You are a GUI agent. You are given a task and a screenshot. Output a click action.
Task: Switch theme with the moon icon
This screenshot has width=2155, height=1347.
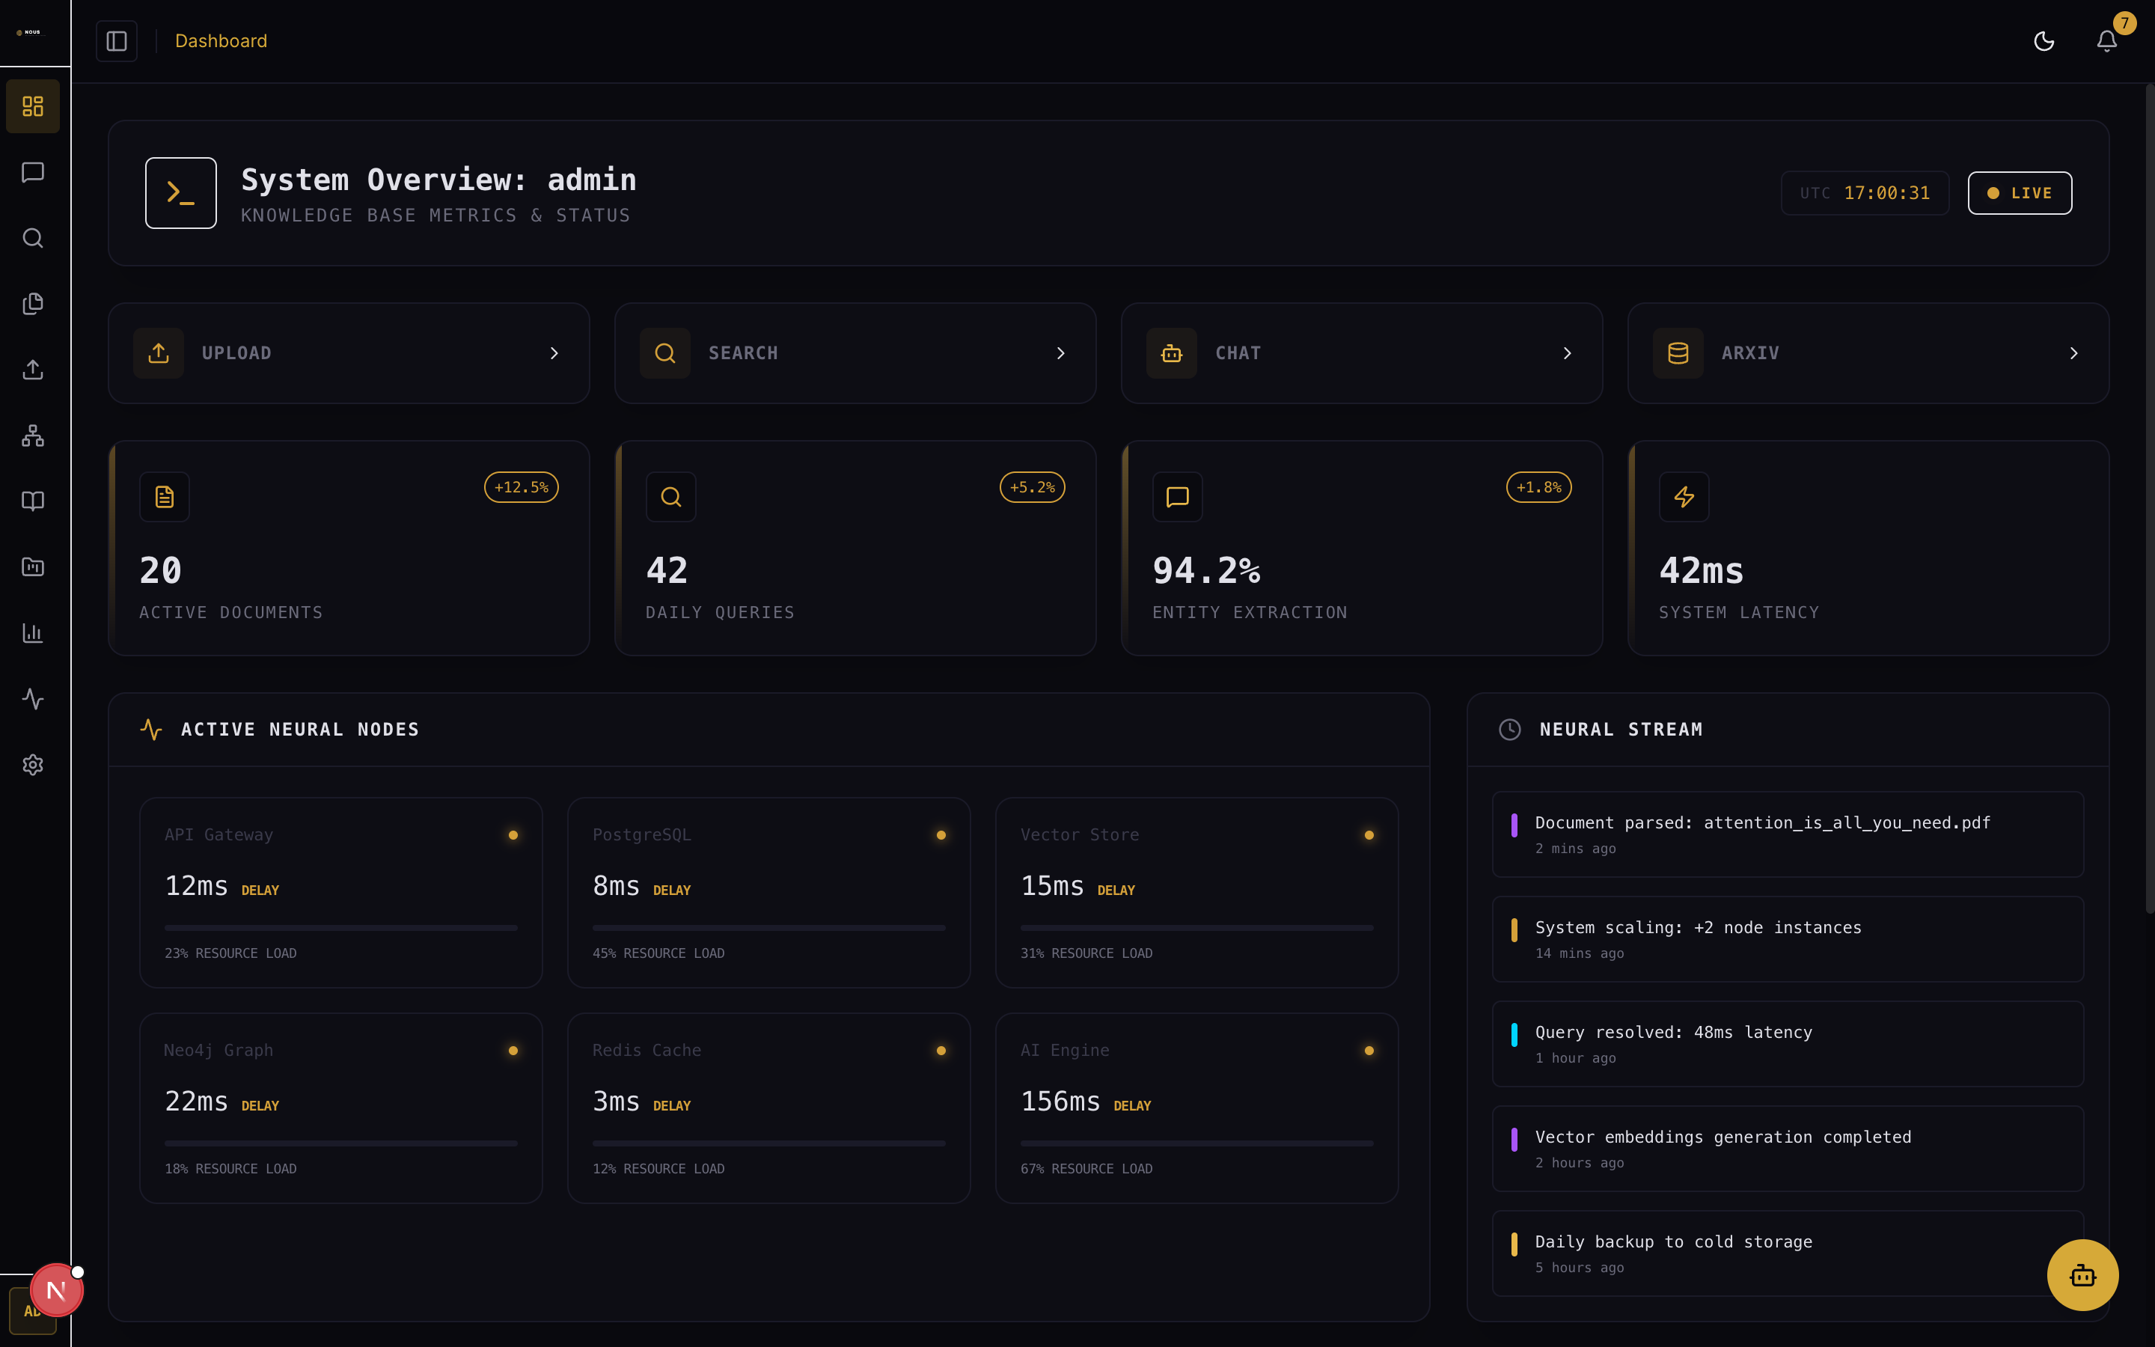(2044, 41)
